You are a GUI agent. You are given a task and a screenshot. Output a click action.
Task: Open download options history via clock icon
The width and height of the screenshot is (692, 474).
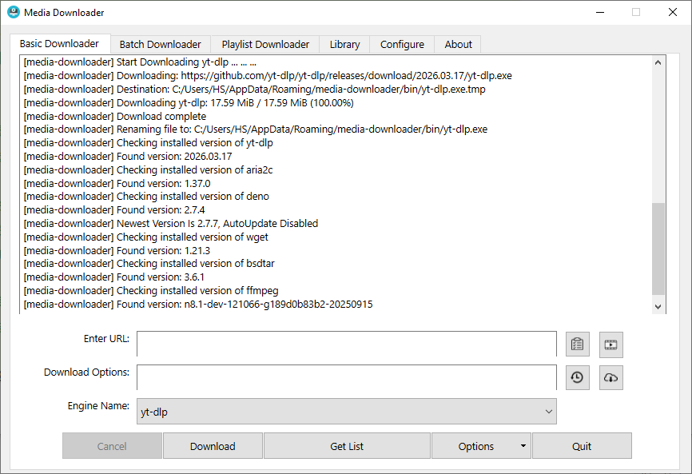578,377
